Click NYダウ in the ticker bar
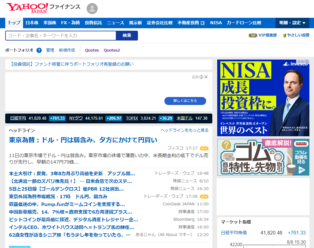314x248 pixels. click(76, 118)
